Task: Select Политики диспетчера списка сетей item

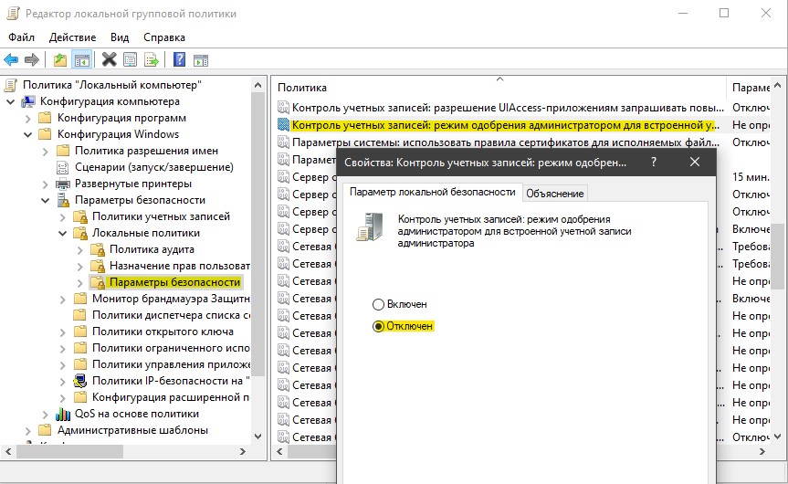Action: 171,315
